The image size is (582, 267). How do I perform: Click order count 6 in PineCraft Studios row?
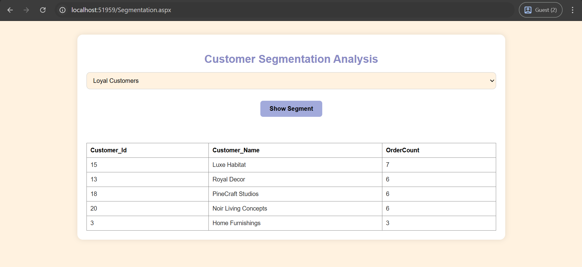point(439,194)
